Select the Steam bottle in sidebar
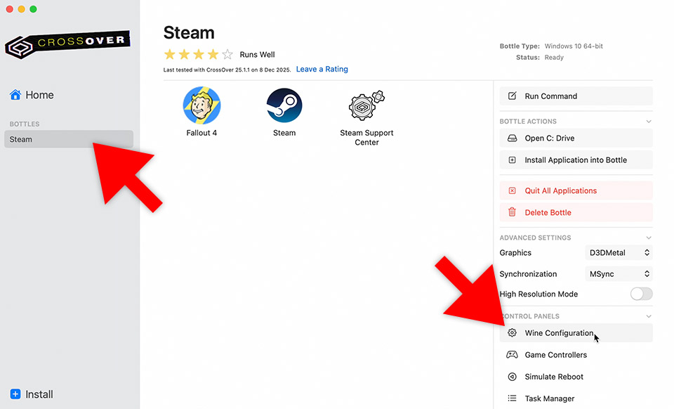 [68, 139]
